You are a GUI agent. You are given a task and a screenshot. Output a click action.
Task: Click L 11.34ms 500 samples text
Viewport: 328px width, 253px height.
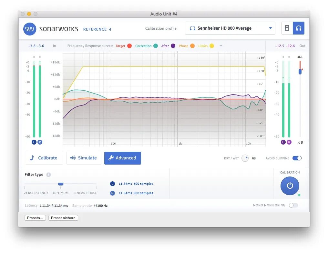tap(136, 184)
